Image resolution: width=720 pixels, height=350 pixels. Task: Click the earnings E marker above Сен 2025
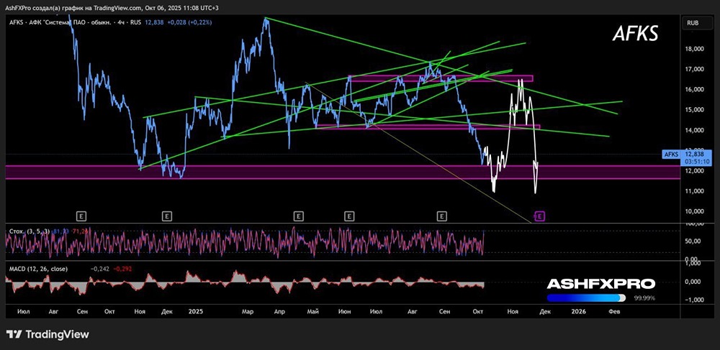pyautogui.click(x=442, y=216)
